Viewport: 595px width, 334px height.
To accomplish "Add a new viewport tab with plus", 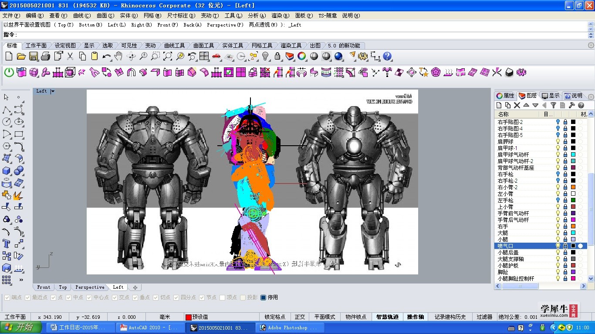I will coord(135,287).
